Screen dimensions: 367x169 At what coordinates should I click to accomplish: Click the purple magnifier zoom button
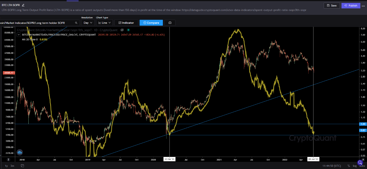coord(360,162)
